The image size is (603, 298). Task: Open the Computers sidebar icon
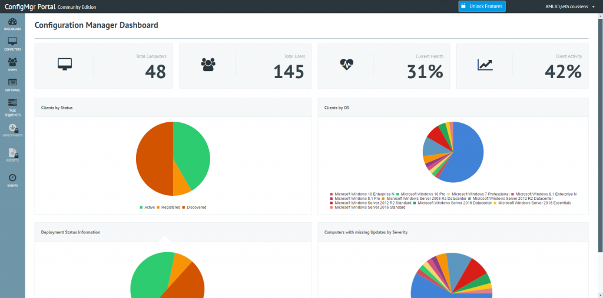pos(12,44)
